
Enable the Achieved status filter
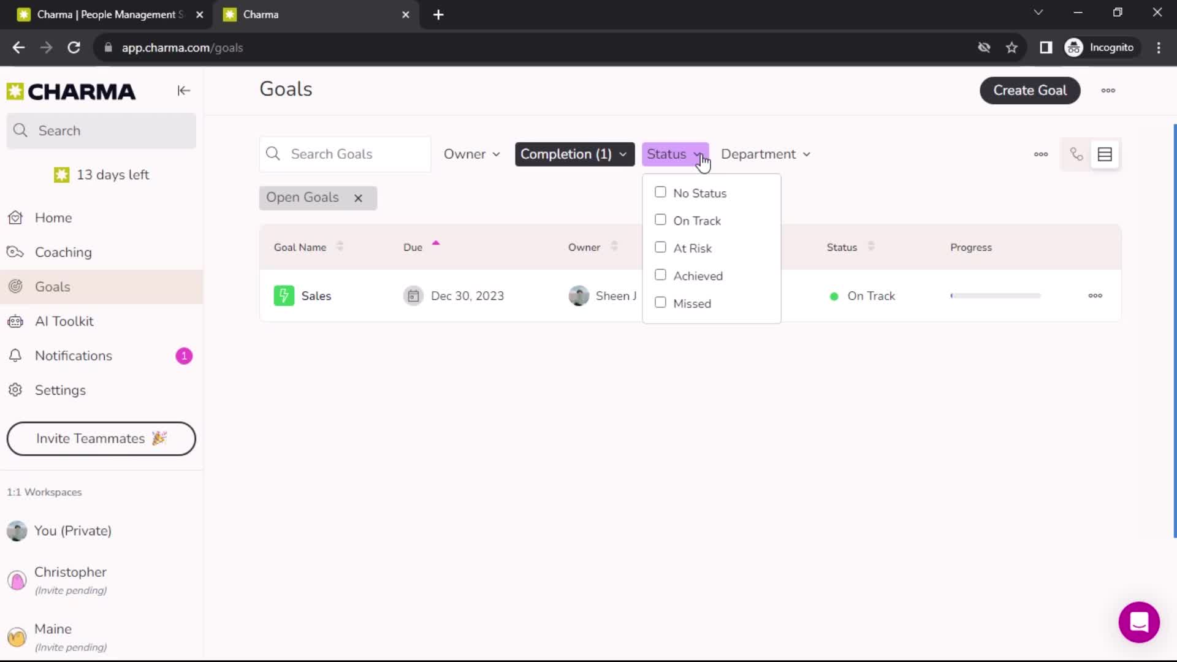660,275
